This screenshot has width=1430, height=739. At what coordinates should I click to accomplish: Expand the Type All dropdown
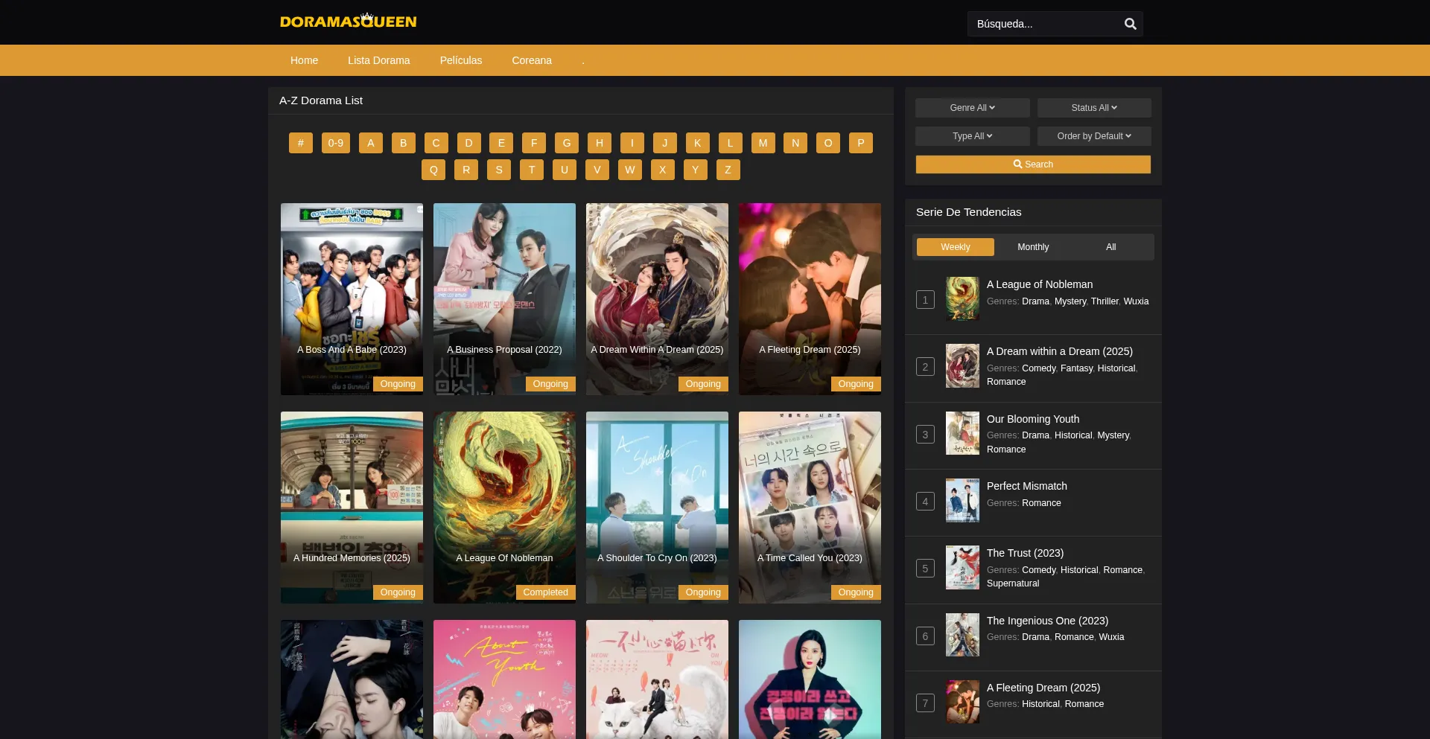click(973, 136)
